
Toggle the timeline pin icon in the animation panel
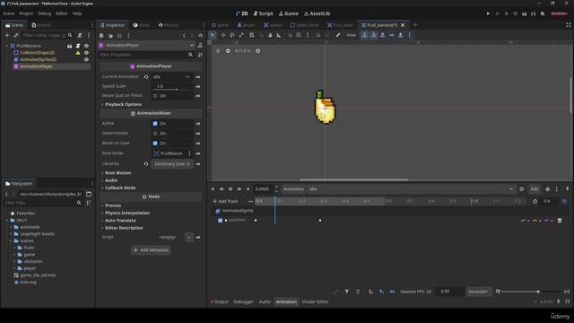(x=567, y=189)
